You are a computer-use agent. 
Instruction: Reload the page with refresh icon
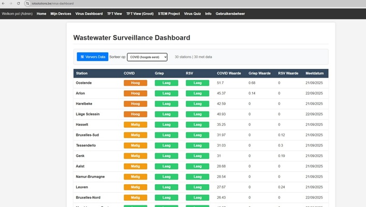[x=19, y=4]
